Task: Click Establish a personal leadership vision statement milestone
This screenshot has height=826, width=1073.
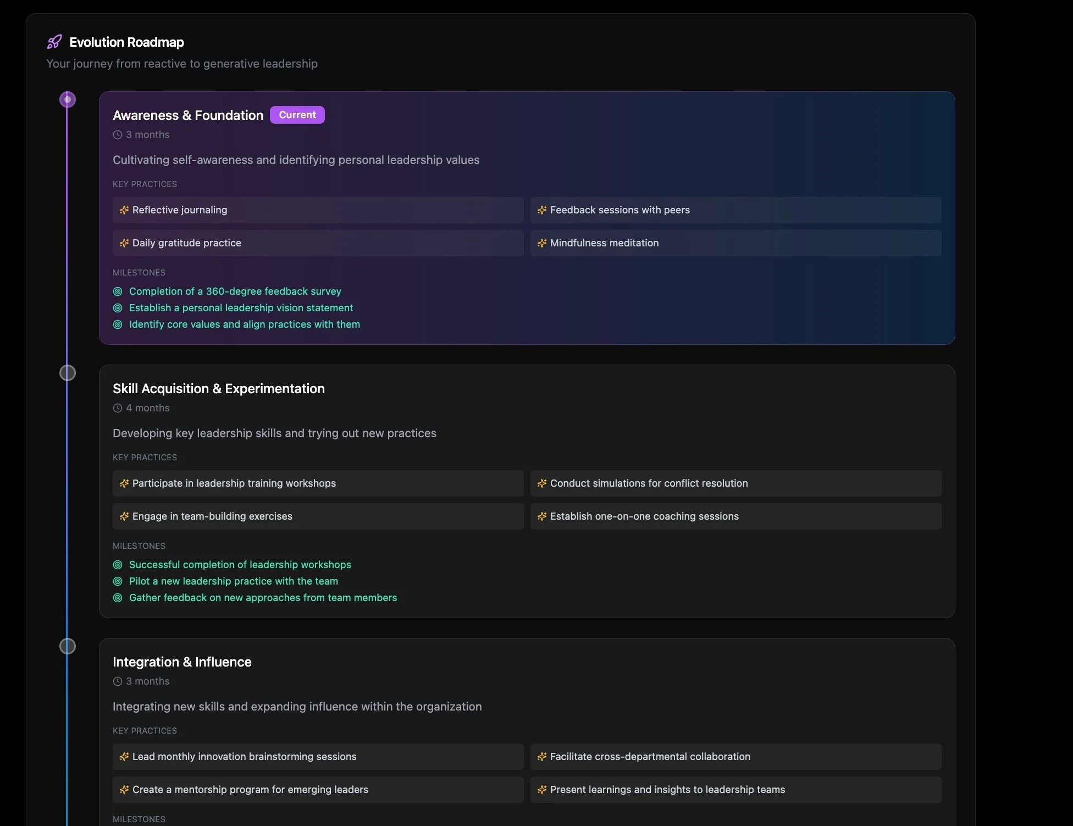Action: [x=241, y=308]
